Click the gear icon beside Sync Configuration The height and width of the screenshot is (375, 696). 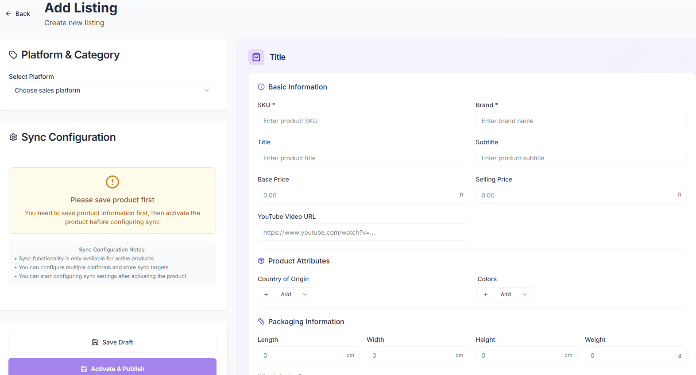pos(13,137)
